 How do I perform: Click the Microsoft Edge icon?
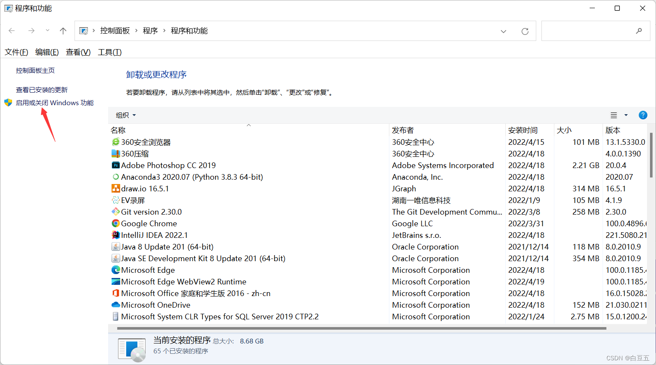pos(115,270)
